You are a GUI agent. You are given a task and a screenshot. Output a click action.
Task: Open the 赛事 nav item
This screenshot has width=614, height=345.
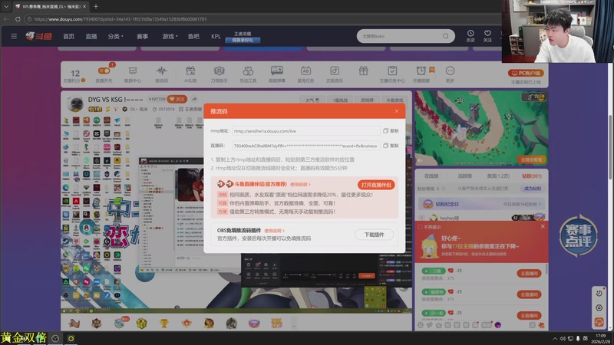tap(143, 36)
